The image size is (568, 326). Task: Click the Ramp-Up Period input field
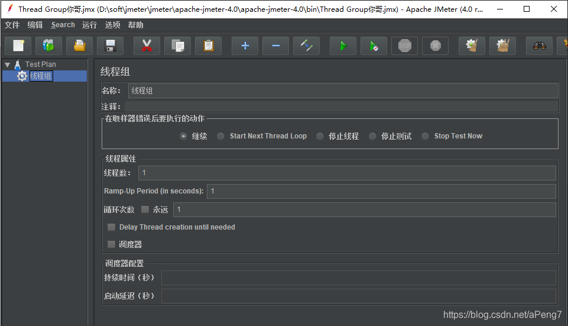point(381,191)
